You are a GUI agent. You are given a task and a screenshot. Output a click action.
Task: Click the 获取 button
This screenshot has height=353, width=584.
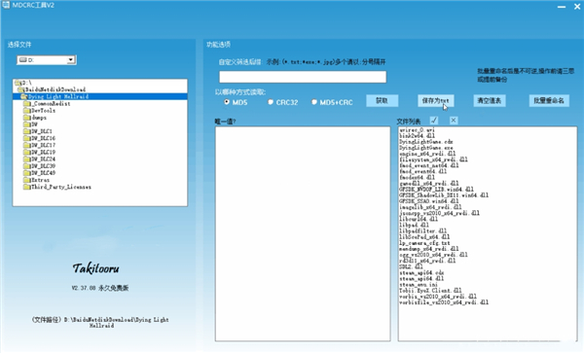pyautogui.click(x=383, y=101)
